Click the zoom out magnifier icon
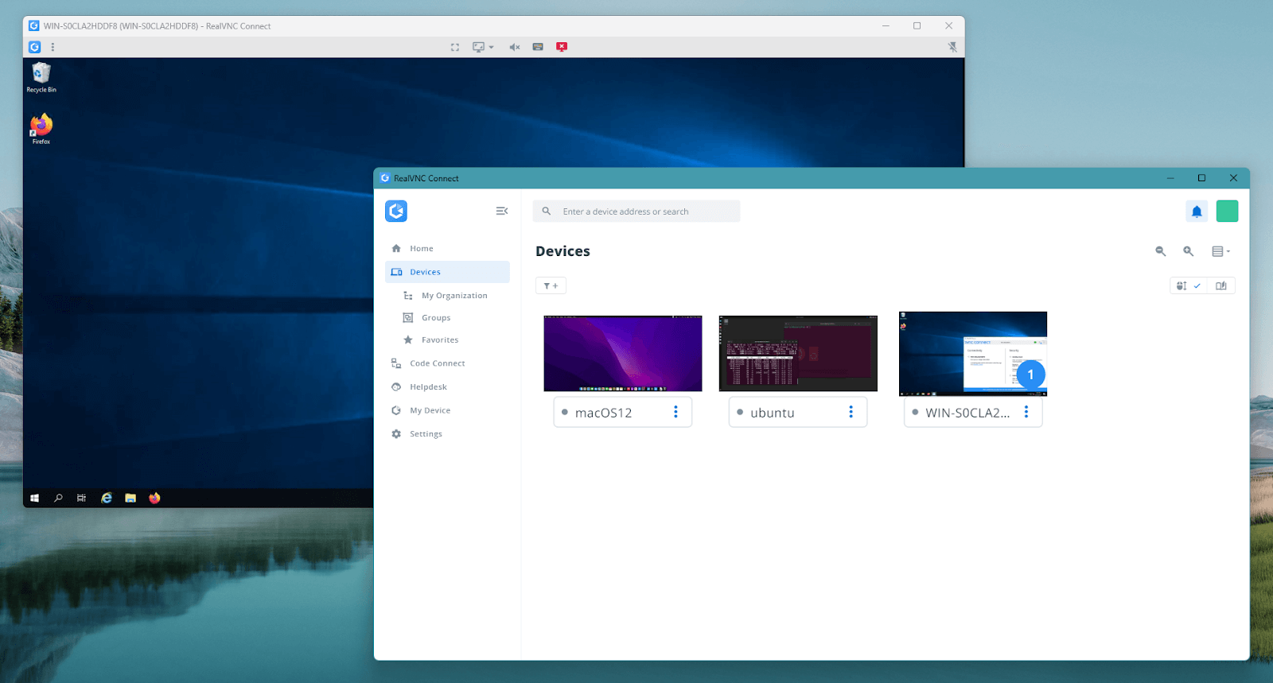 1160,251
